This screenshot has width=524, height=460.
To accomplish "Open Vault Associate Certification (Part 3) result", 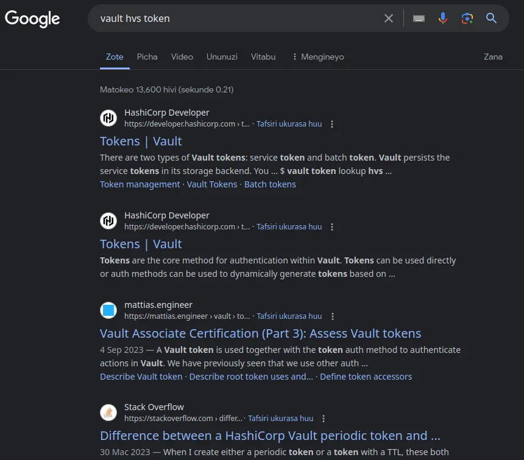I will tap(260, 333).
